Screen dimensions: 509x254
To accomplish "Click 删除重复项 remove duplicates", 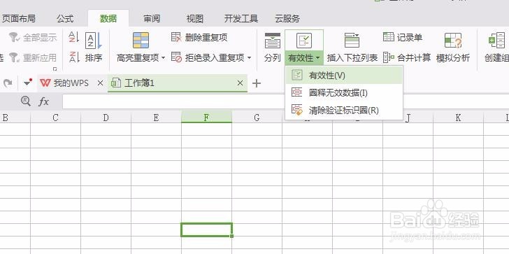I will click(x=199, y=37).
